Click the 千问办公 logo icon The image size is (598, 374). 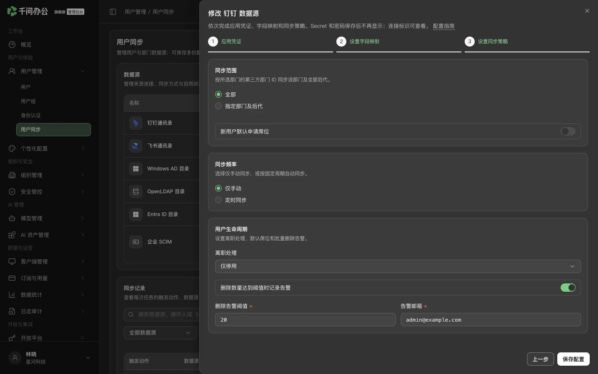pos(12,11)
